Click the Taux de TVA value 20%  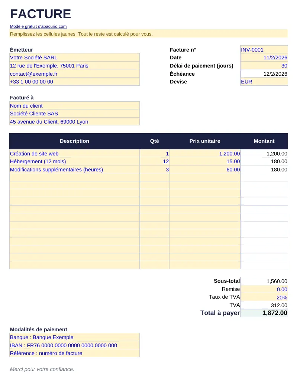click(264, 297)
